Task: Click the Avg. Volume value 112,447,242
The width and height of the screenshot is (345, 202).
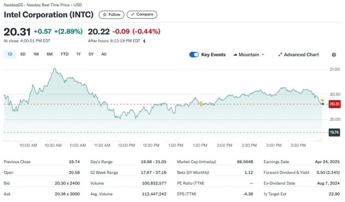Action: tap(154, 194)
